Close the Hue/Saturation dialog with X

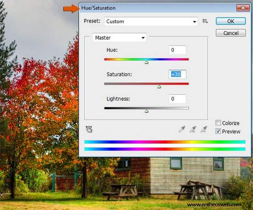(x=243, y=8)
